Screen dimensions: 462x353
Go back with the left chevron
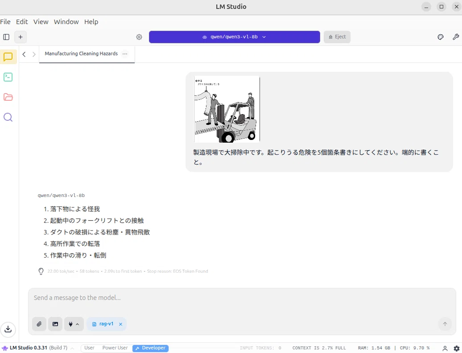click(24, 54)
